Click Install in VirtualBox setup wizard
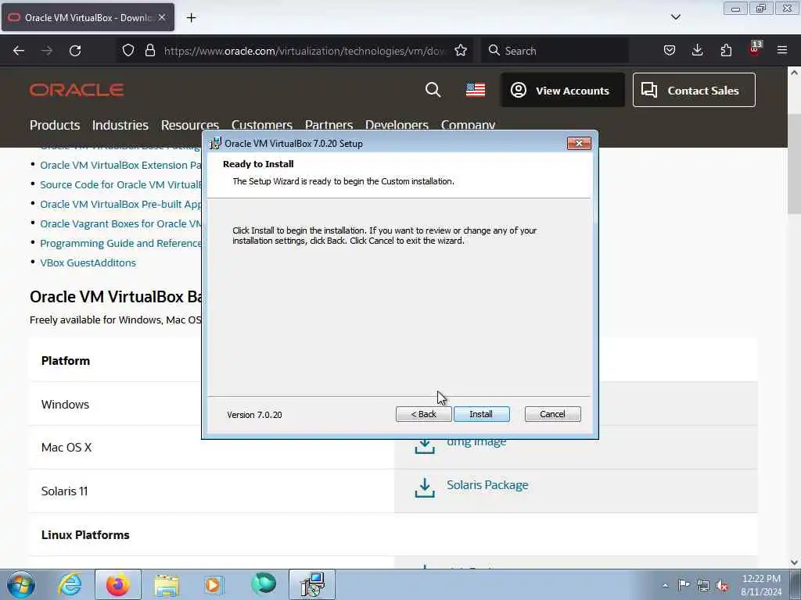The width and height of the screenshot is (801, 600). click(x=481, y=414)
